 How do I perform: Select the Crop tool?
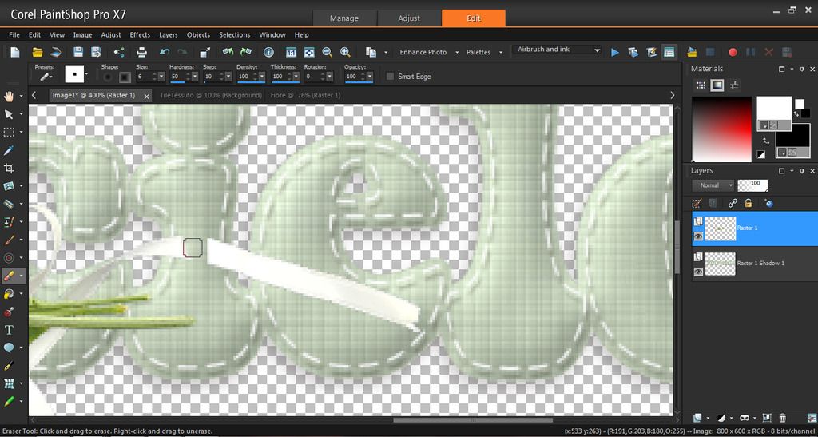click(x=9, y=168)
